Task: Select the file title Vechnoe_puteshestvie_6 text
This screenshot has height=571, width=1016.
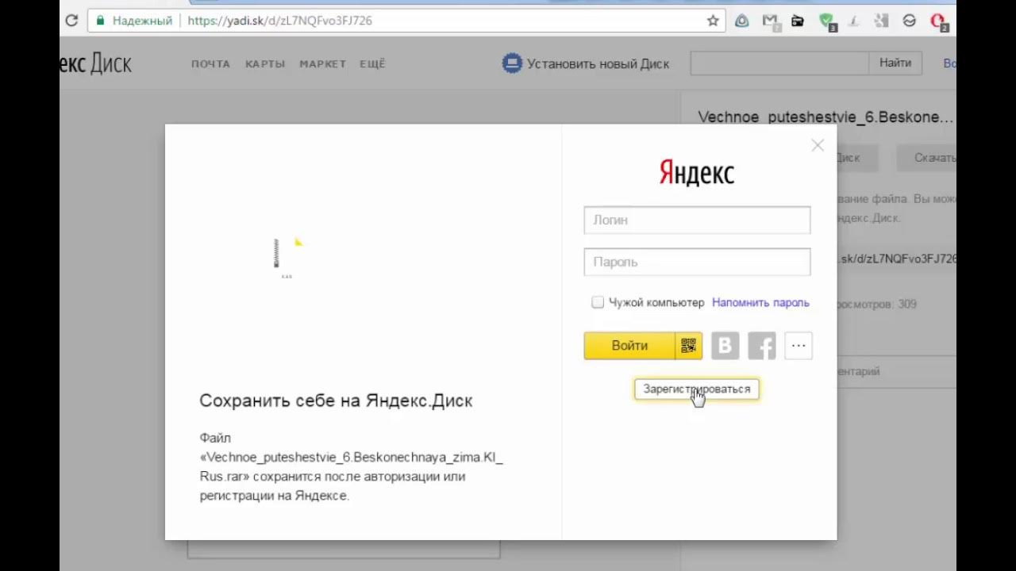Action: pos(825,117)
